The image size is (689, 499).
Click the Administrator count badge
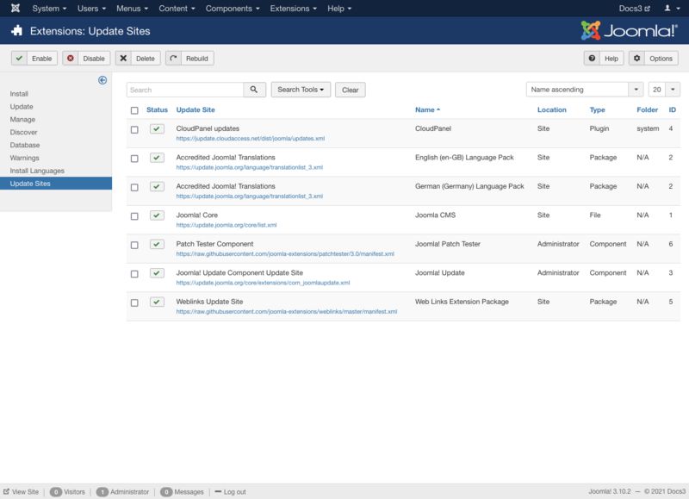coord(102,492)
